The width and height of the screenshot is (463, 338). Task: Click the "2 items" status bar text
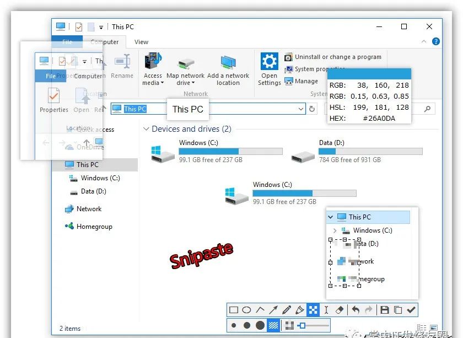(x=70, y=329)
